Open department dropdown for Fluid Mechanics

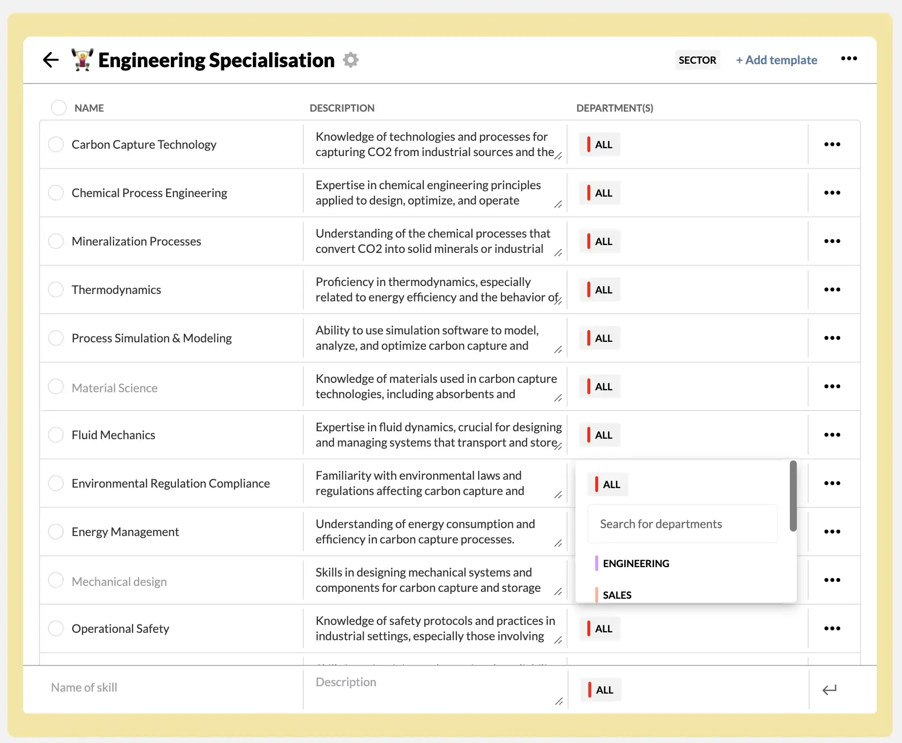[x=600, y=435]
